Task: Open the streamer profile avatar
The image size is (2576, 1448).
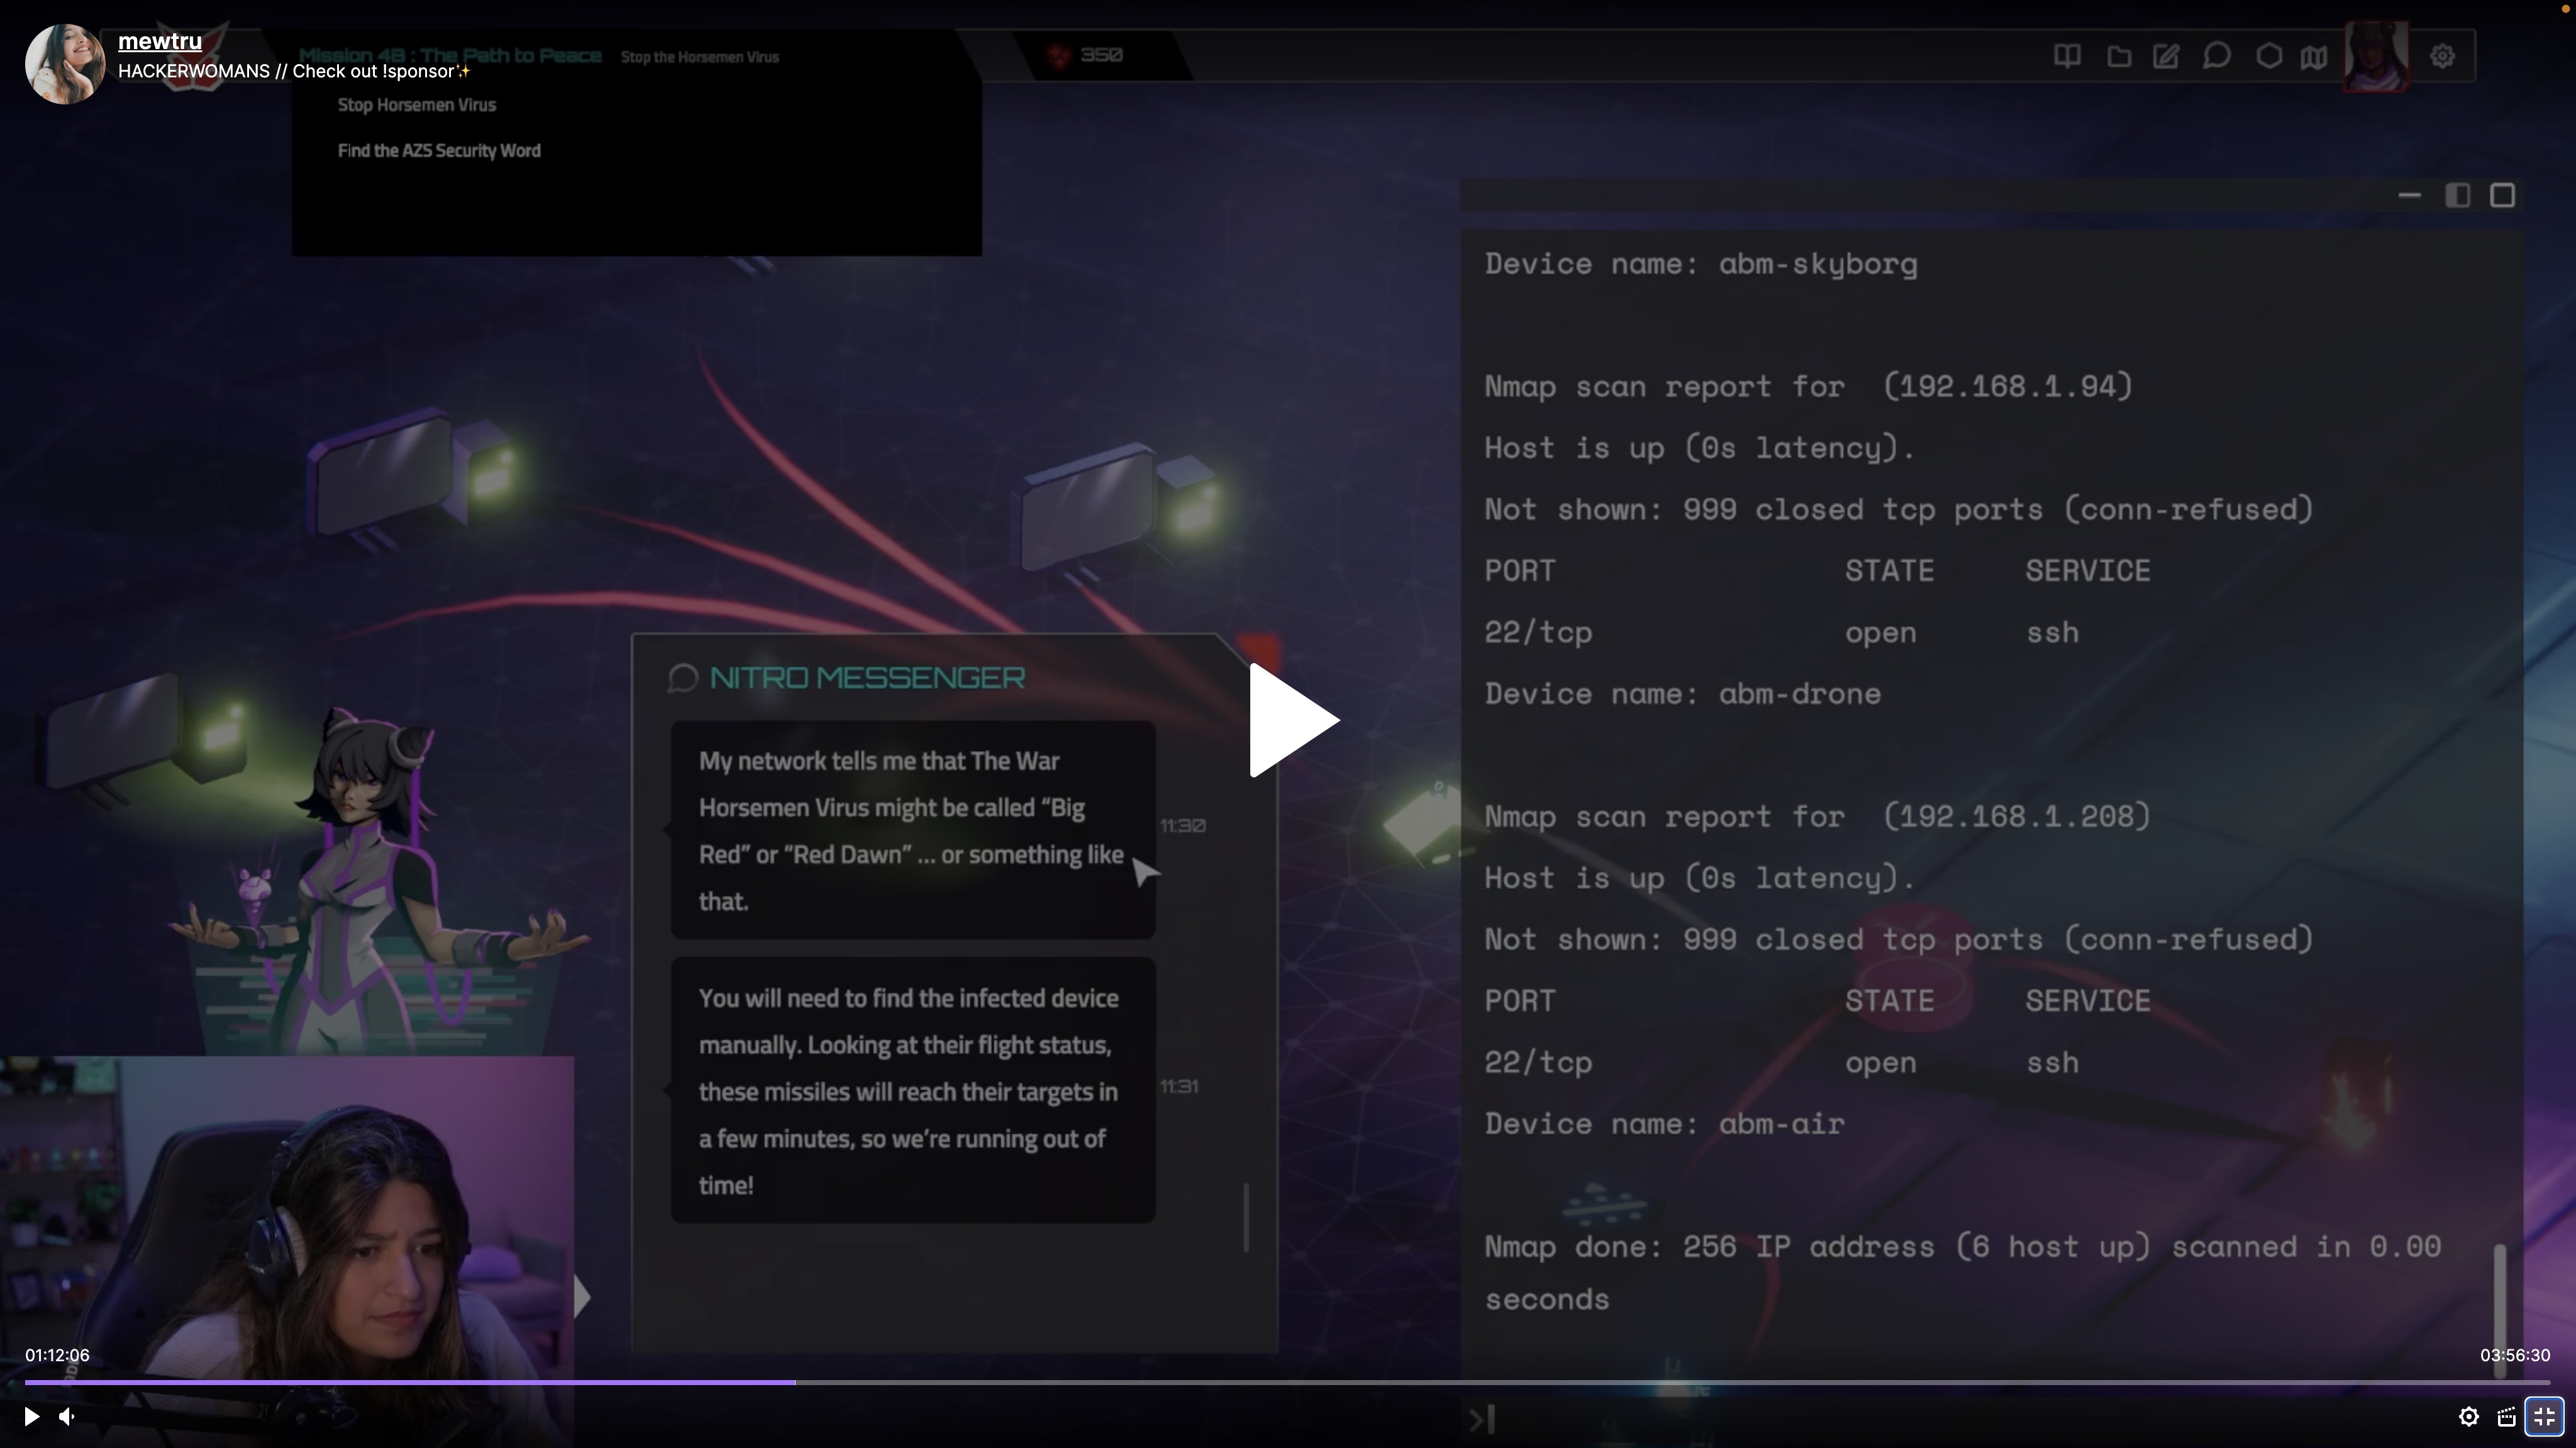Action: (64, 64)
